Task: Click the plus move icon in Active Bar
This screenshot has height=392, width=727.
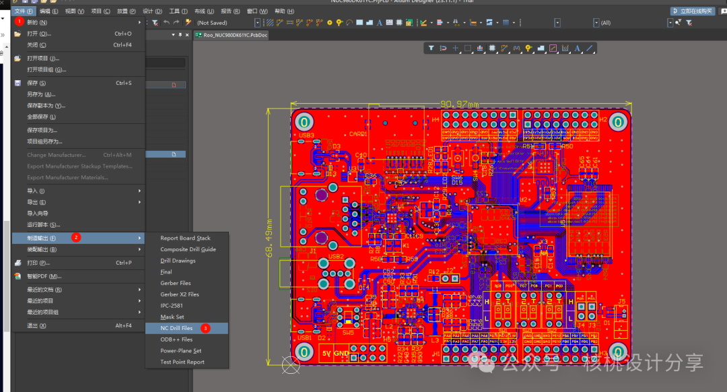Action: point(455,48)
